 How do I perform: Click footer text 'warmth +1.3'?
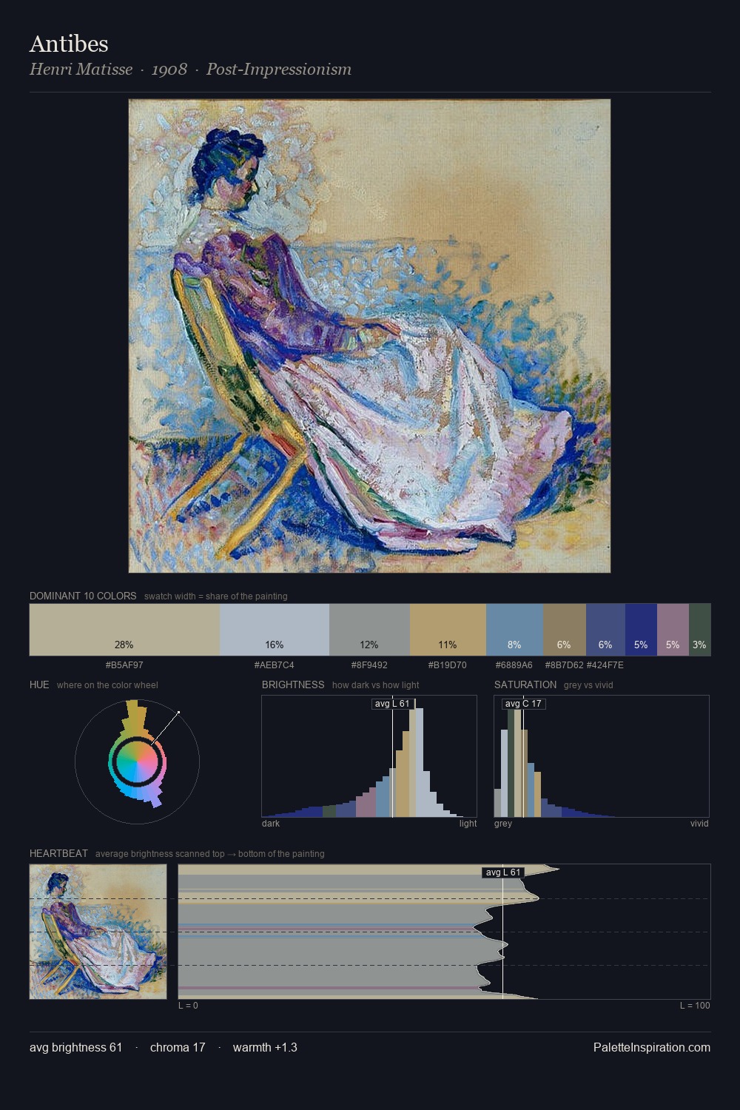tap(265, 1047)
